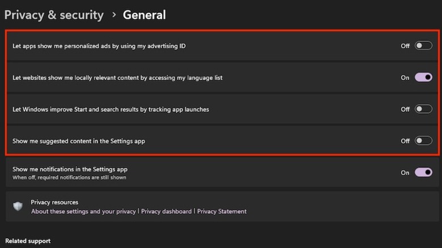Click the 'Show me notifications' setting label
442x248 pixels.
tap(70, 169)
